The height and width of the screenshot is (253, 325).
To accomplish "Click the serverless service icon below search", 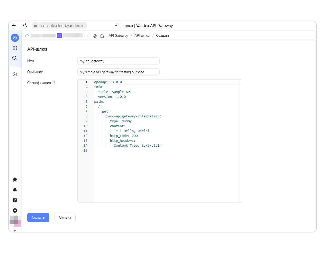I will click(15, 74).
